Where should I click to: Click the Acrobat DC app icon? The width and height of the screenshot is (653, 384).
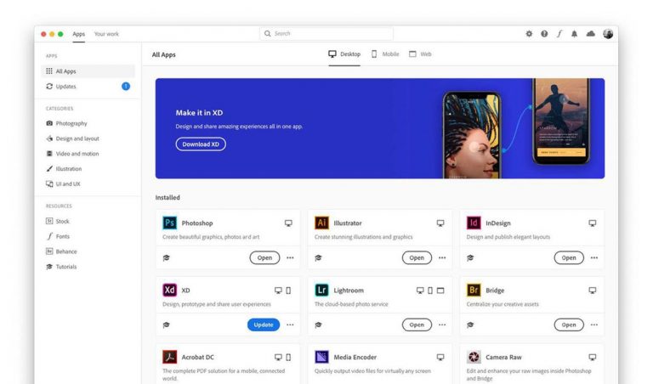[x=169, y=357]
